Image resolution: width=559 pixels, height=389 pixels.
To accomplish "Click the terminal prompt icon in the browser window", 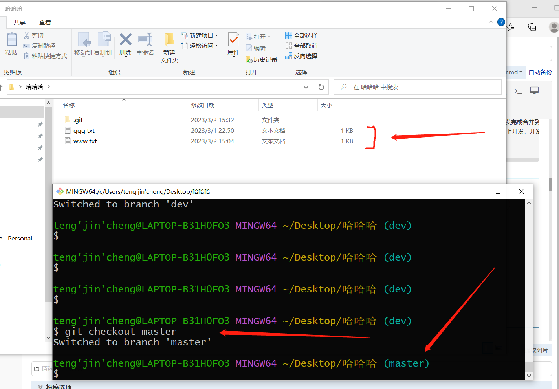I will tap(518, 91).
